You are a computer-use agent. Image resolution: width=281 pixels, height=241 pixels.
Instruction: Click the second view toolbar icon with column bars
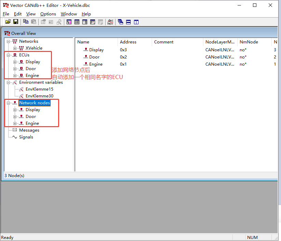click(x=77, y=22)
